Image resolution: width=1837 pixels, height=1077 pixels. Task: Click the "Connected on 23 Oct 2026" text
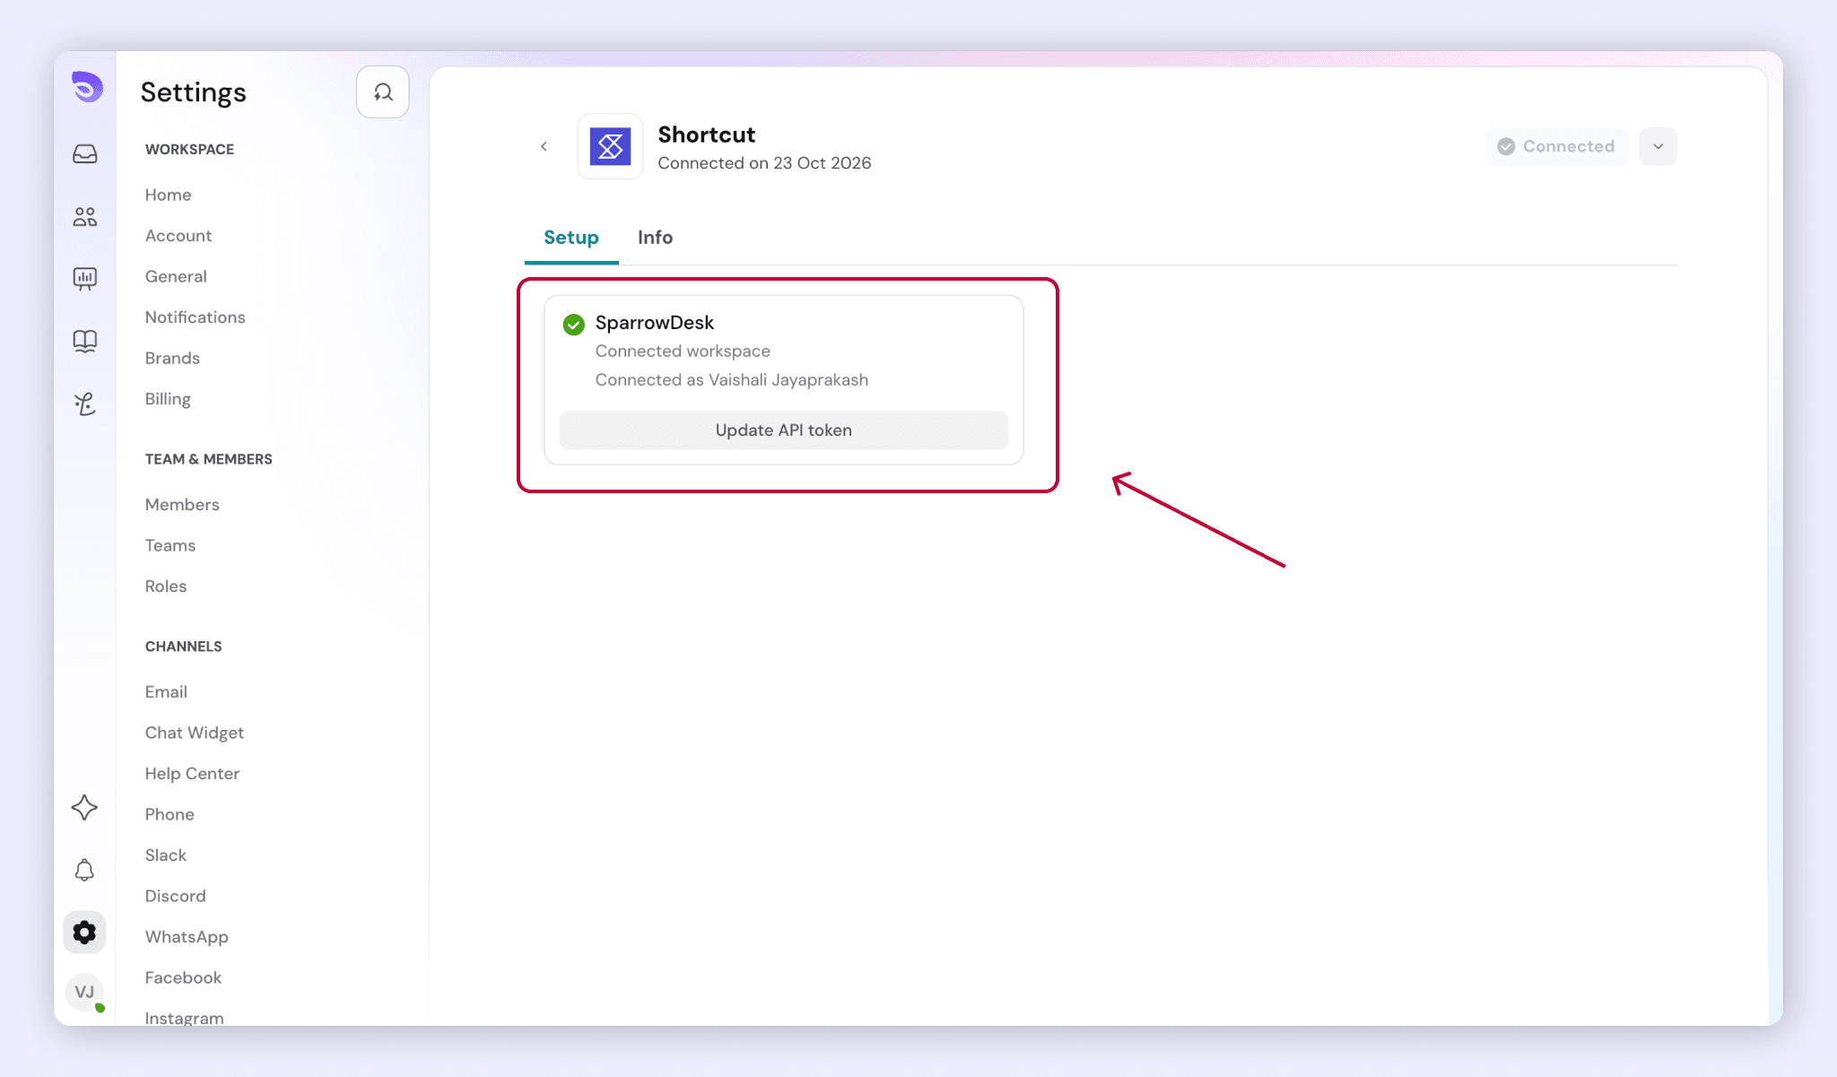(764, 163)
